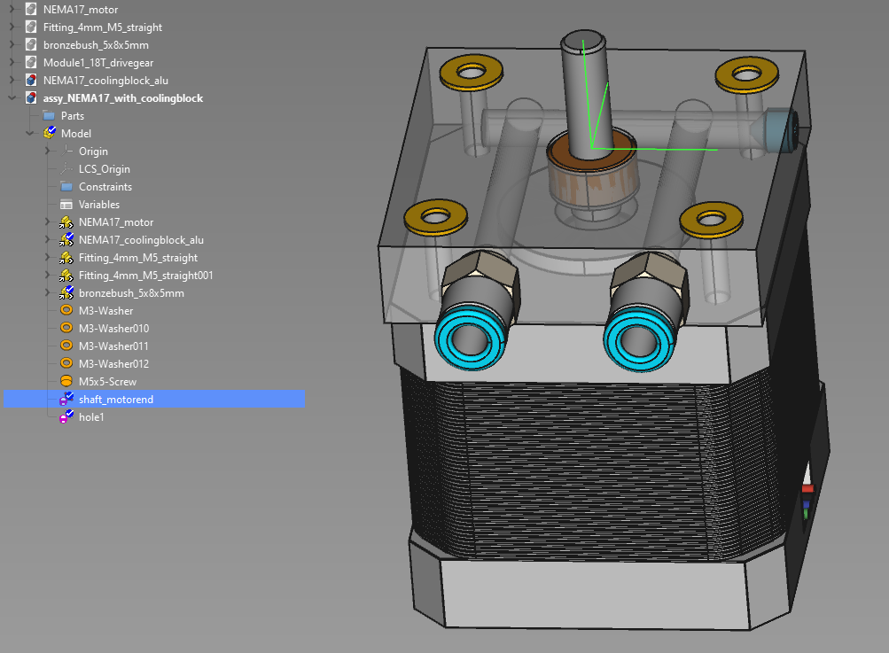889x653 pixels.
Task: Click the LCS_Origin coordinate system icon
Action: click(x=66, y=169)
